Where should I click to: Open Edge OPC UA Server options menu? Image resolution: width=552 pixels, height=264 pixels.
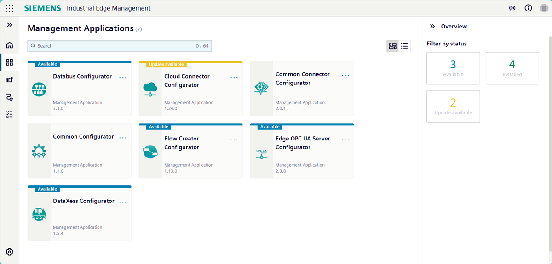[345, 140]
